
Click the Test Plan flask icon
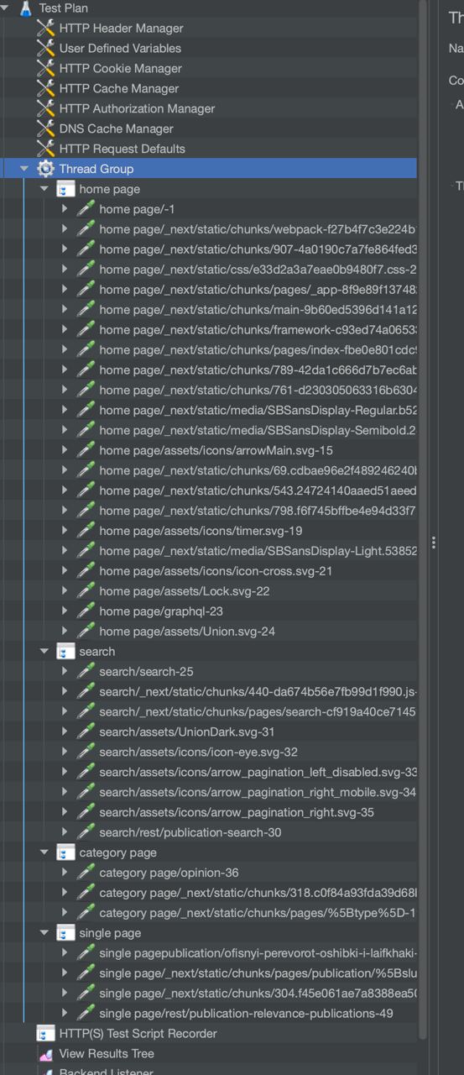tap(26, 8)
